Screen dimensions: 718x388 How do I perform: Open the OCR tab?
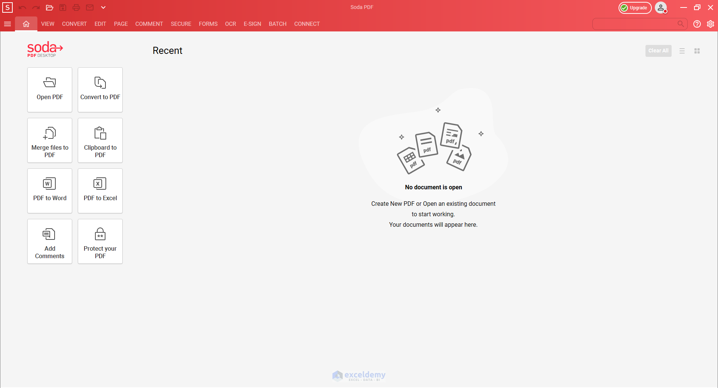coord(231,24)
